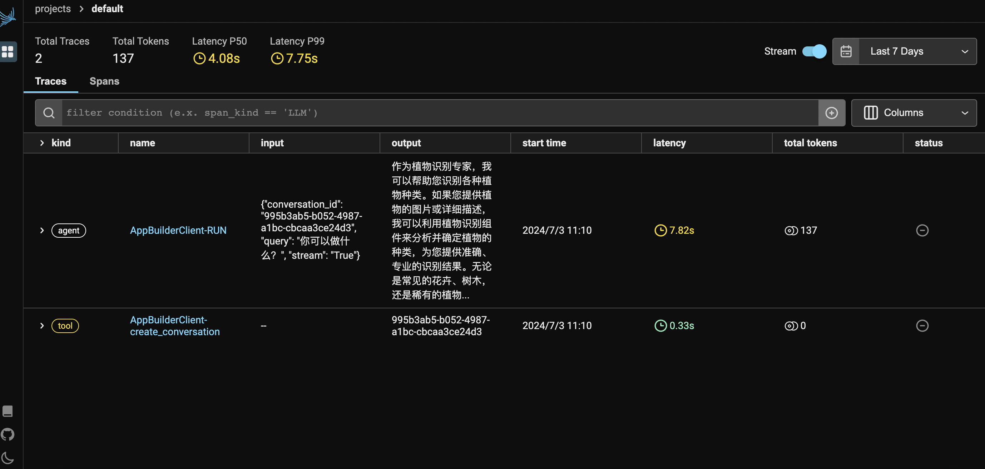Open the projects grid icon in sidebar
Screen dimensions: 985x469
[8, 51]
